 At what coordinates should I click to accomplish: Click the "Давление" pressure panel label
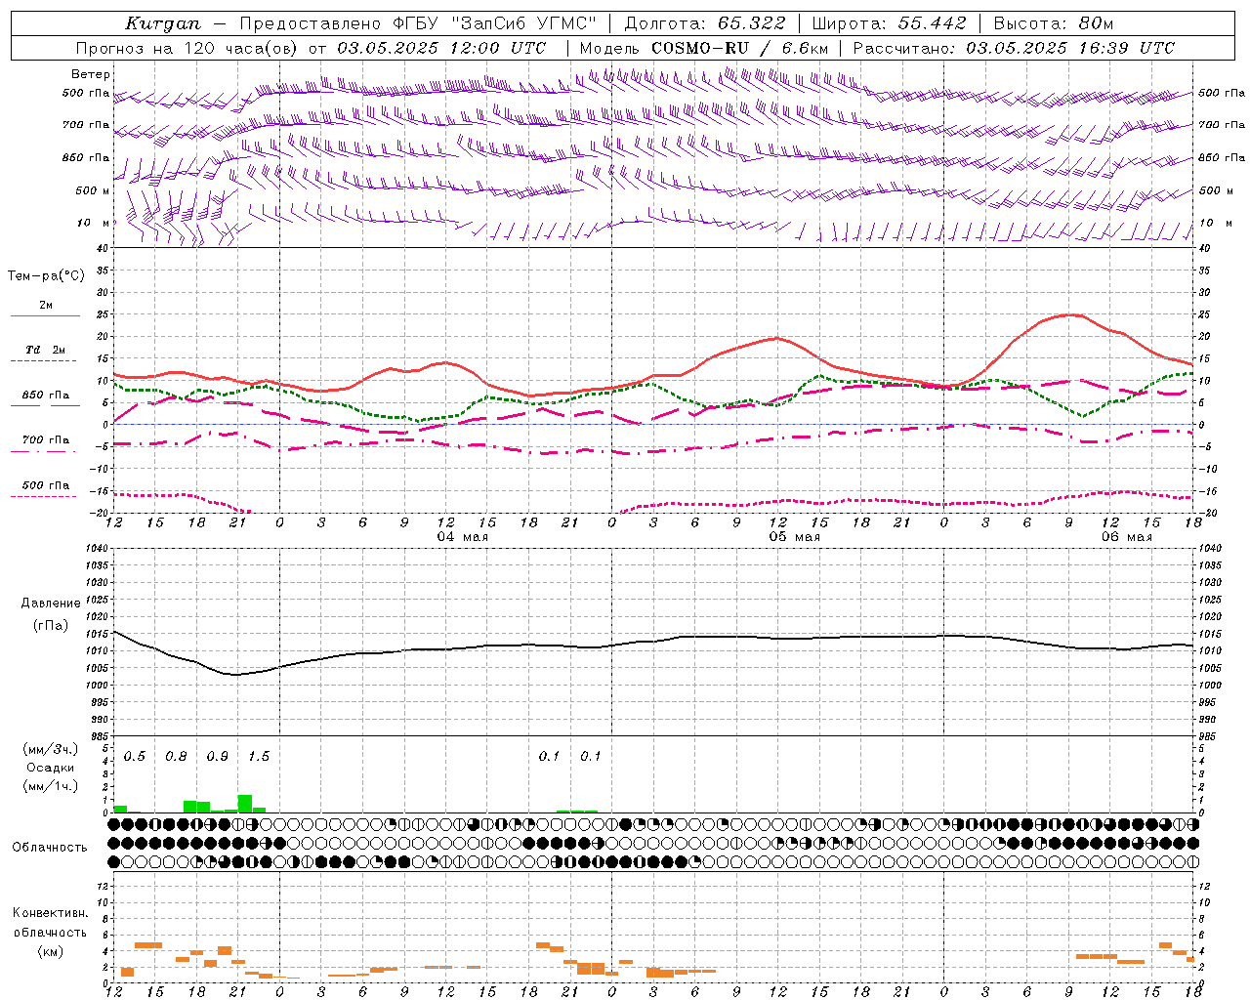pyautogui.click(x=51, y=604)
